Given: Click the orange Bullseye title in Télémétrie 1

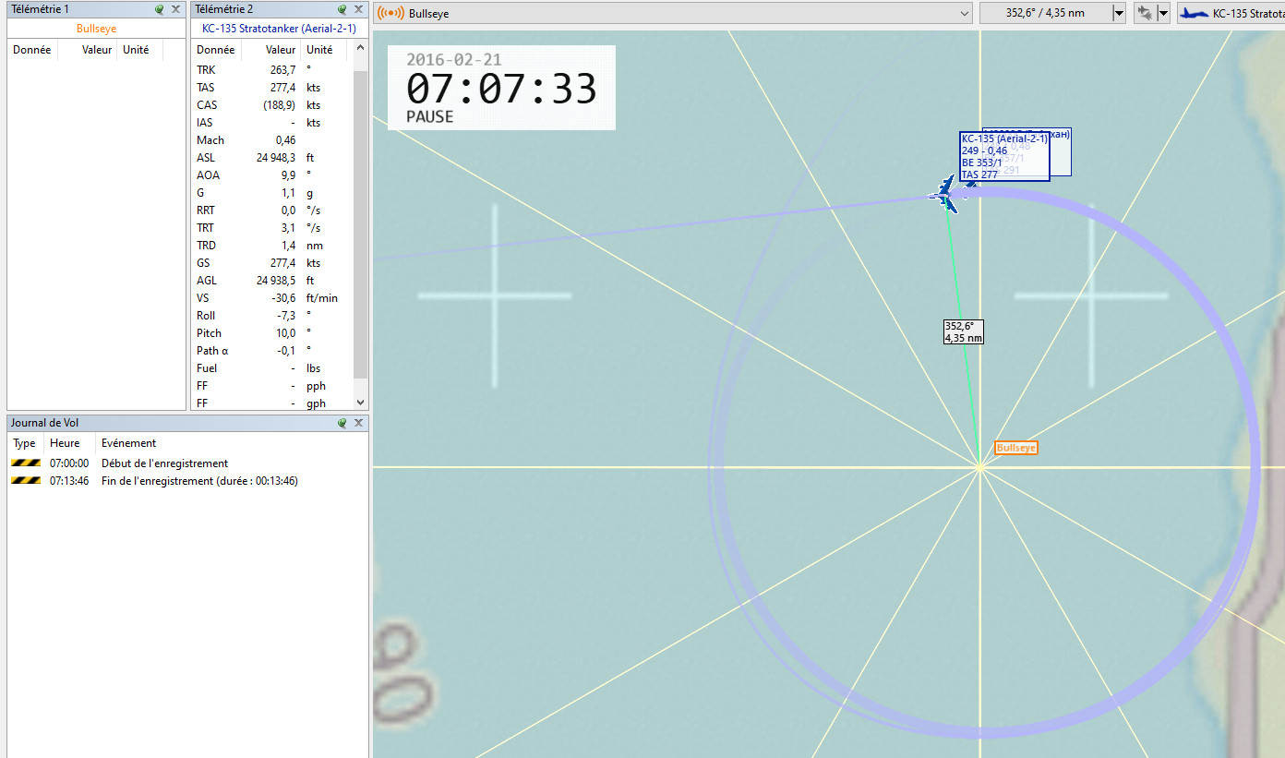Looking at the screenshot, I should coord(96,29).
